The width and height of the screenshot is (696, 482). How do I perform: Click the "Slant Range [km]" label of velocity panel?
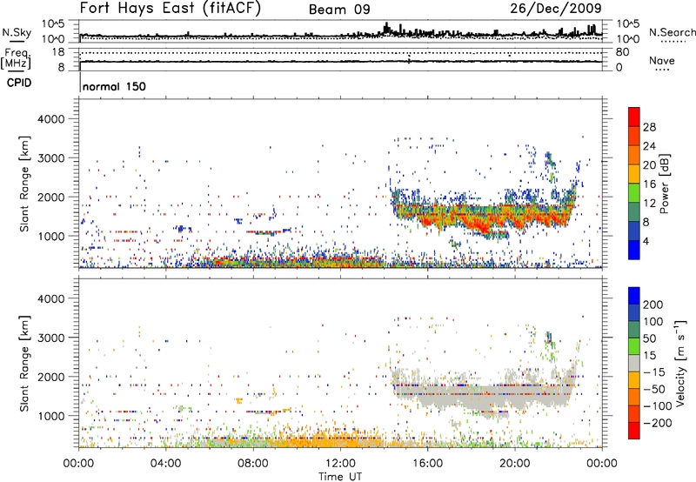pyautogui.click(x=24, y=363)
